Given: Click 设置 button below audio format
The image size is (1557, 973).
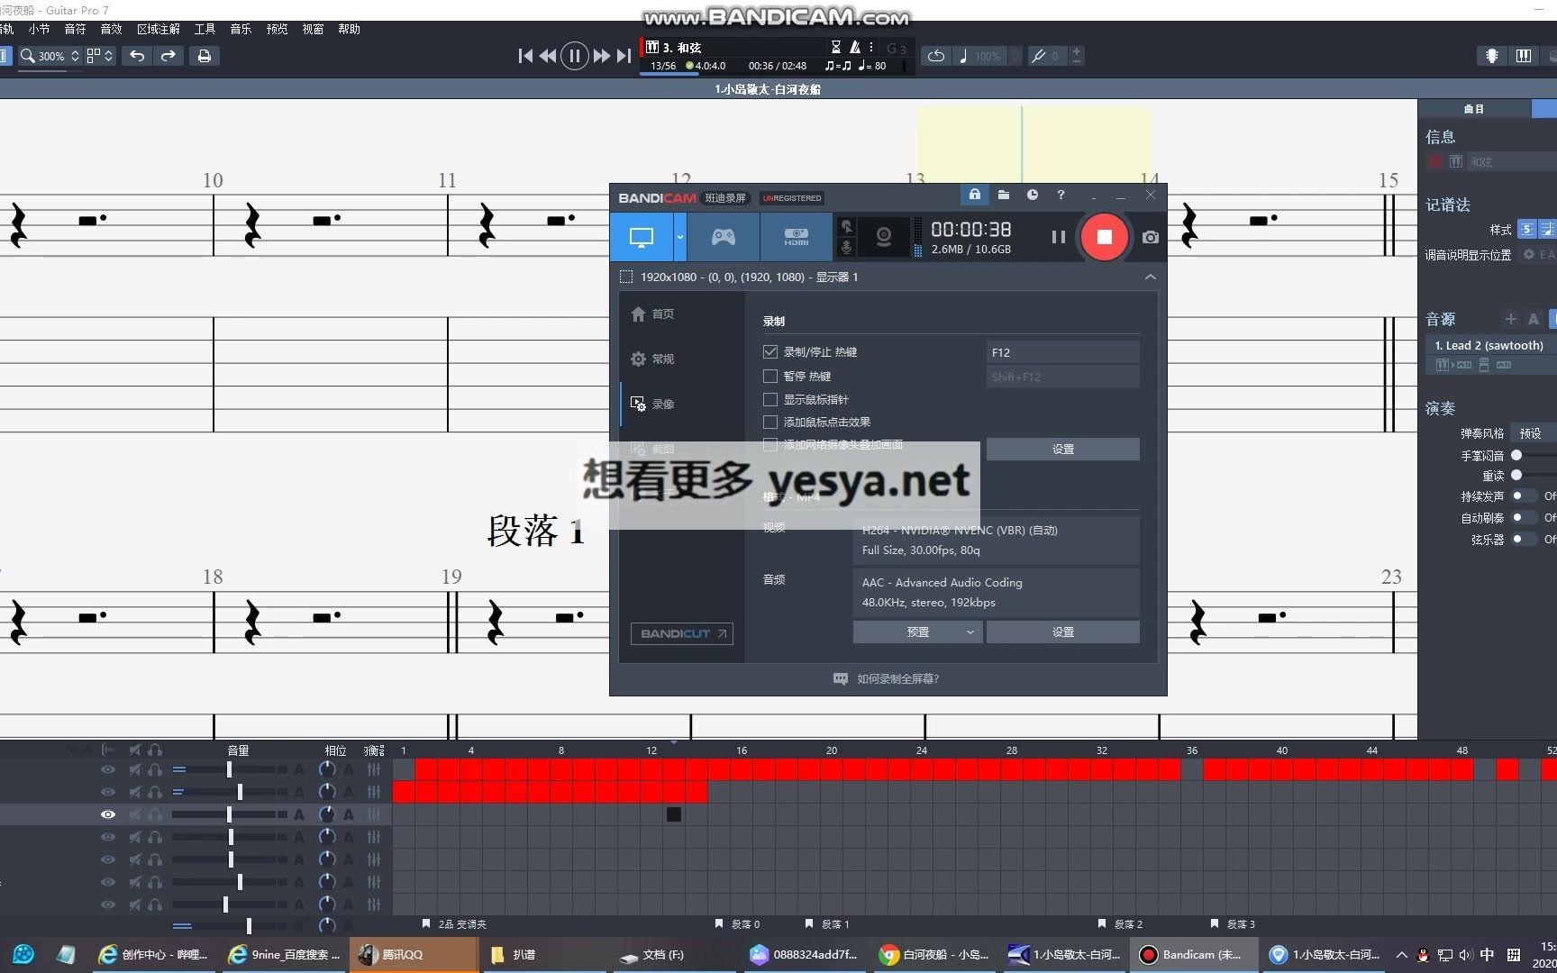Looking at the screenshot, I should coord(1062,632).
